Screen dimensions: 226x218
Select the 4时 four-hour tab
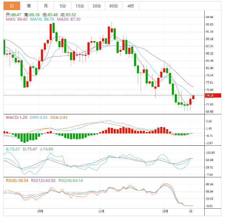click(131, 6)
